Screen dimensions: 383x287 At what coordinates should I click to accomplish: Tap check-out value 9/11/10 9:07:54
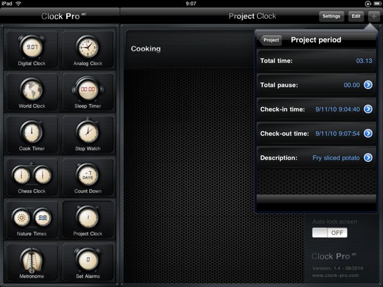[338, 133]
